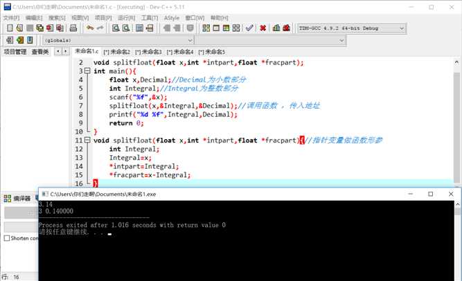Open the 搜索[S] menu
The image size is (462, 281).
coord(57,18)
